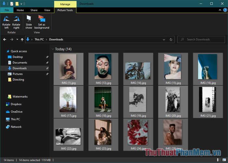Expand the address bar history dropdown
Screen dimensions: 228x163
pyautogui.click(x=164, y=40)
